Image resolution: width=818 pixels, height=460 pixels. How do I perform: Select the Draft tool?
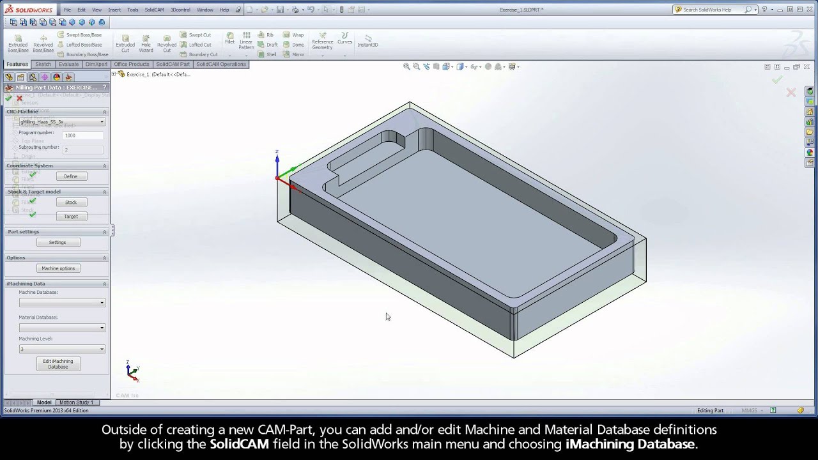[267, 45]
